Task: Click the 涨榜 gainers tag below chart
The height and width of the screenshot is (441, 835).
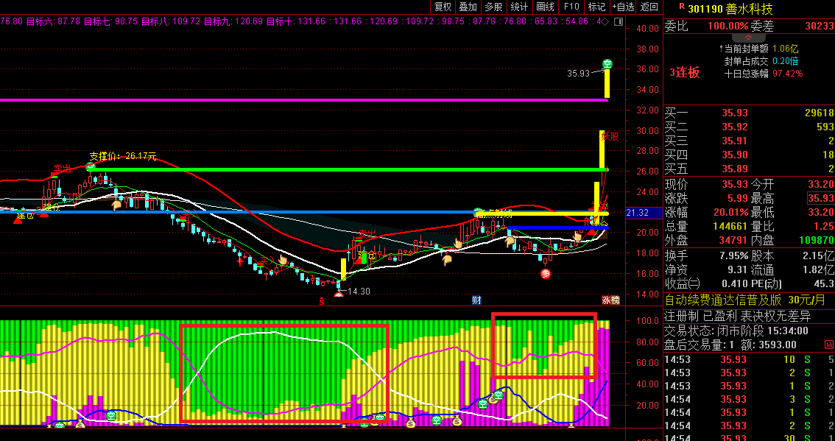Action: (611, 300)
